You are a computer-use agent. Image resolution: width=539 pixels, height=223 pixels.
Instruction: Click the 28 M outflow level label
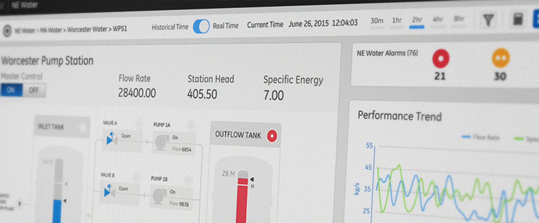(x=228, y=174)
